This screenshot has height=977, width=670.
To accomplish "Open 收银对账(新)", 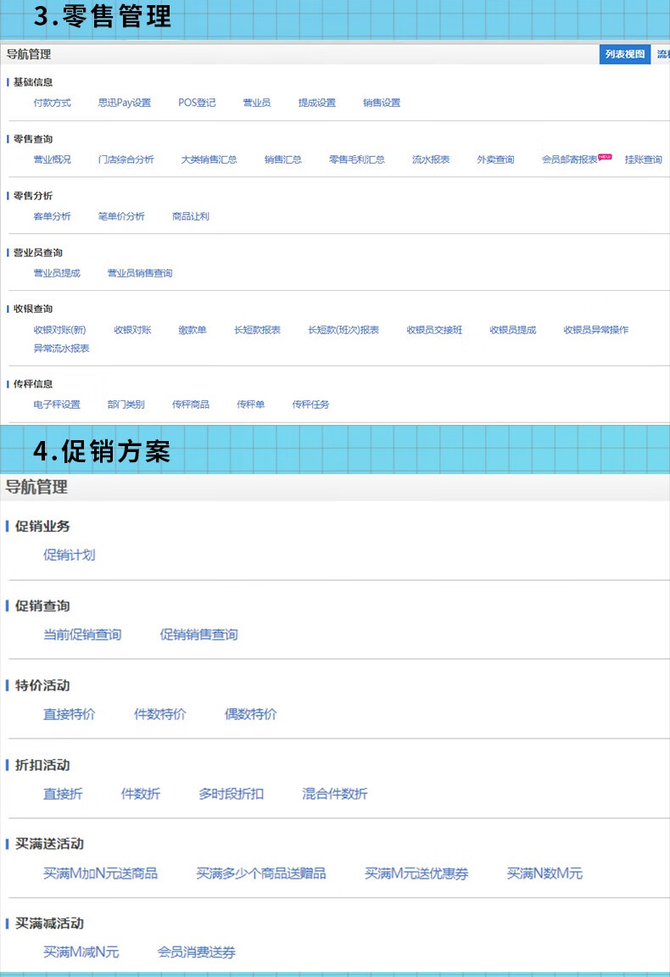I will pyautogui.click(x=59, y=330).
